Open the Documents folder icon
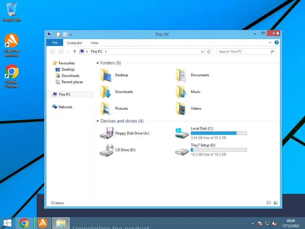Screen dimensions: 305x229 pyautogui.click(x=181, y=75)
